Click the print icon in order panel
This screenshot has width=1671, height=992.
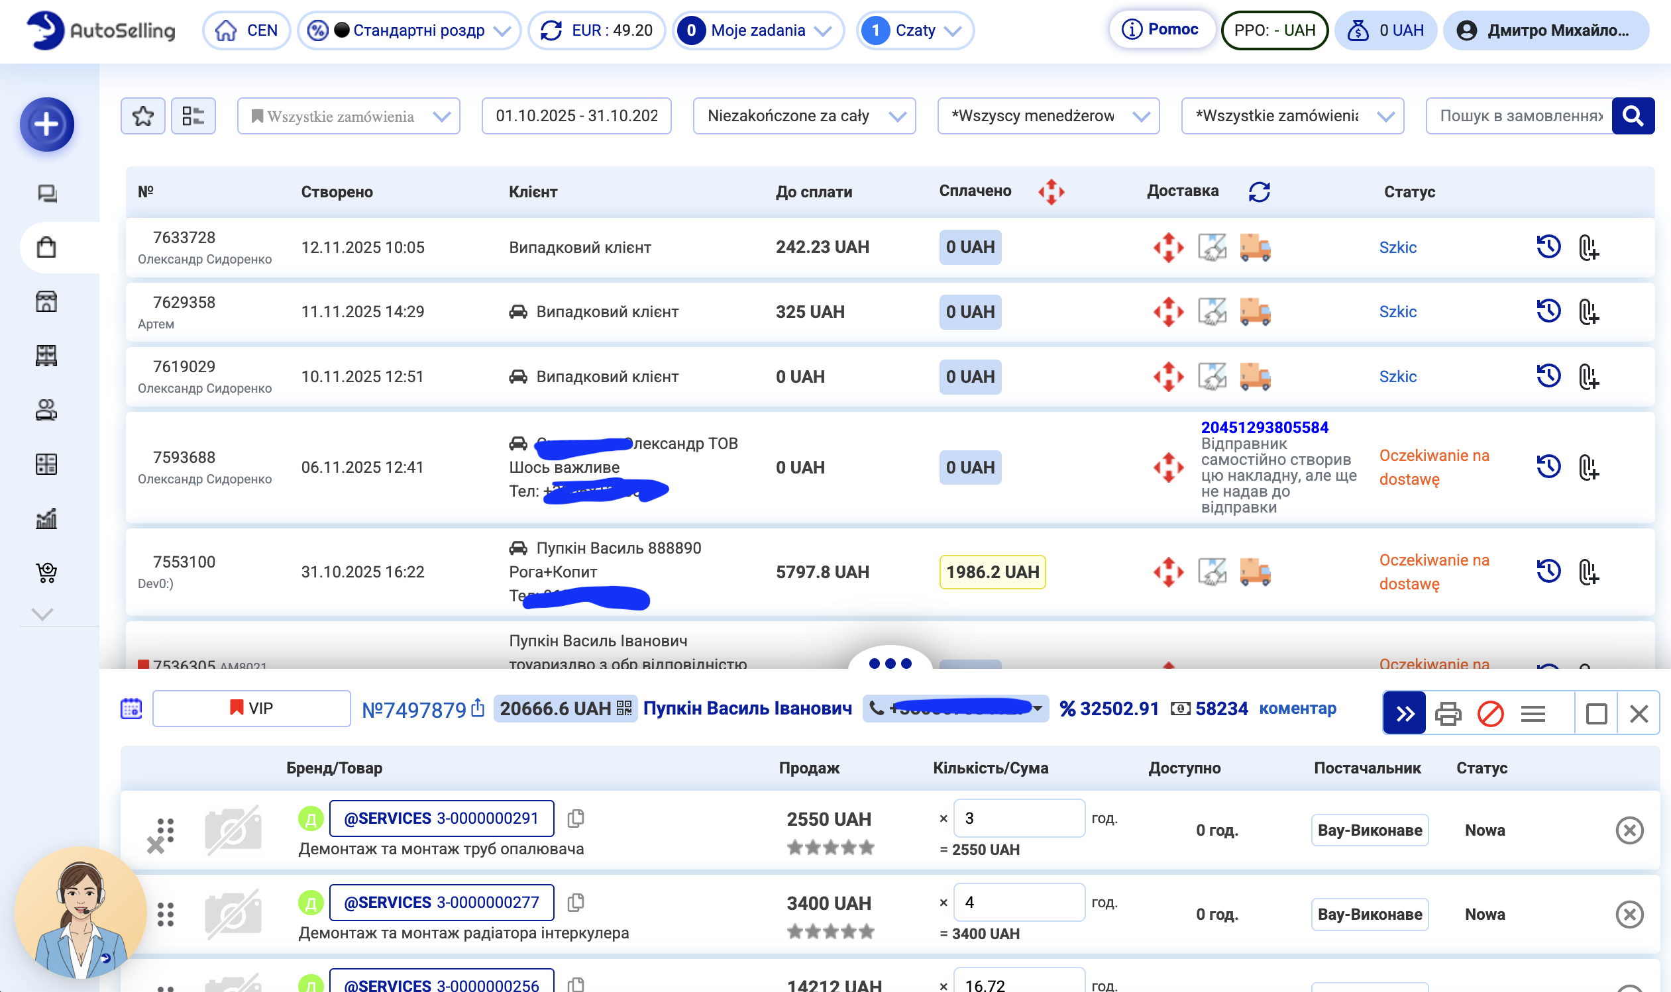click(x=1448, y=713)
